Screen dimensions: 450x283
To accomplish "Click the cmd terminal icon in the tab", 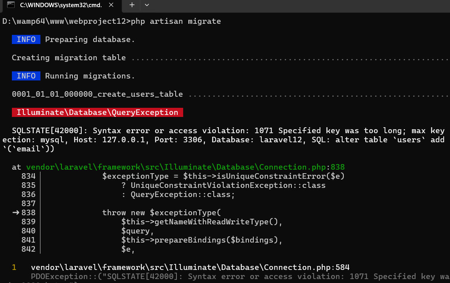I will [x=11, y=5].
